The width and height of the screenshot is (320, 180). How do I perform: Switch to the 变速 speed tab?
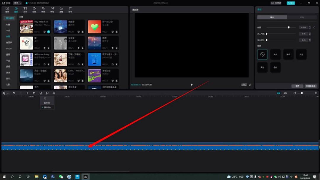tap(302, 17)
